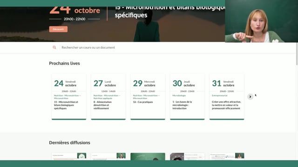The image size is (298, 167).
Task: Select 'Créer une offre attractive' live title
Action: point(226,105)
